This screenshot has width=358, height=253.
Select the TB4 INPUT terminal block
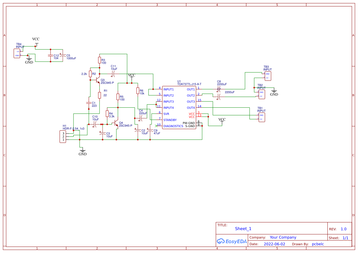click(17, 53)
